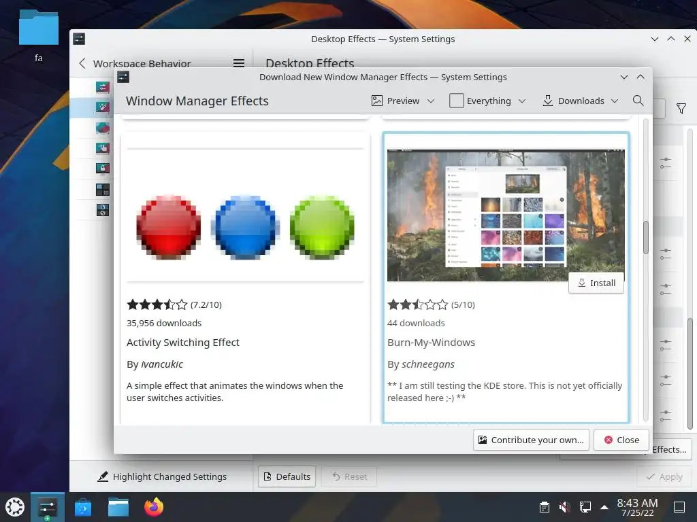This screenshot has height=522, width=697.
Task: Select the fa folder on the desktop
Action: point(39,35)
